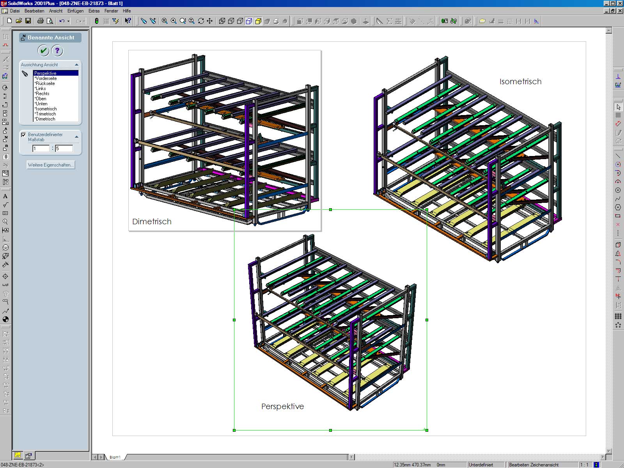Activate the Shaded yellow cube display mode

258,21
